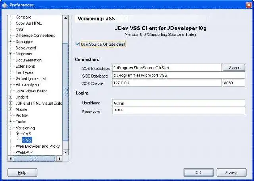The width and height of the screenshot is (254, 181).
Task: Expand the Jindent tree node
Action: 10,97
